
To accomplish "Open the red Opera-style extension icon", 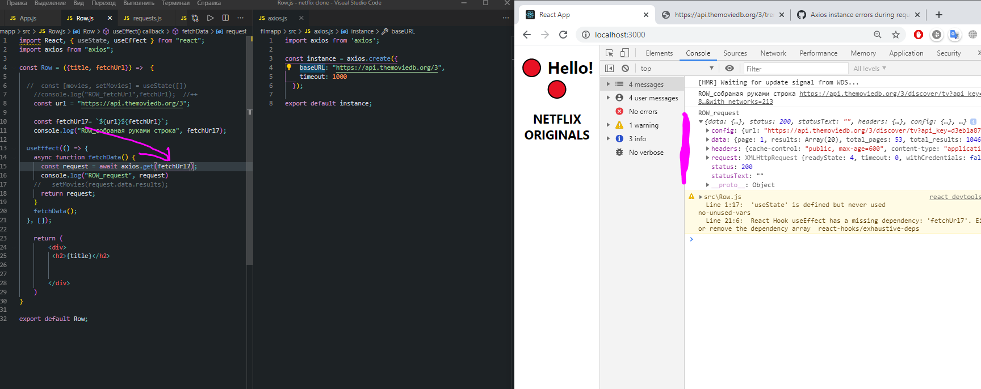I will (919, 35).
